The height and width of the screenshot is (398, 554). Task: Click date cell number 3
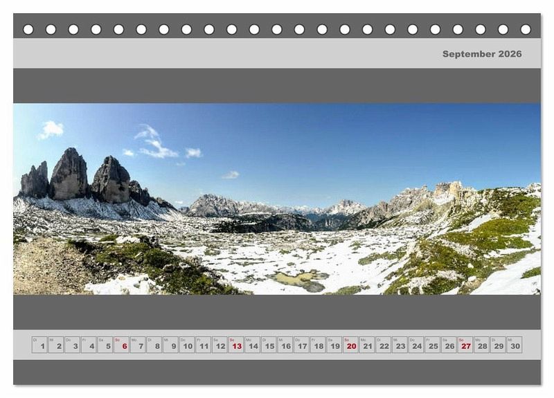[x=72, y=345]
